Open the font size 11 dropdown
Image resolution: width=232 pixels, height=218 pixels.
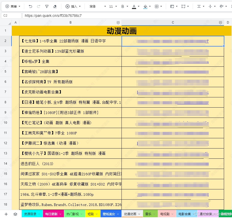pos(113,6)
